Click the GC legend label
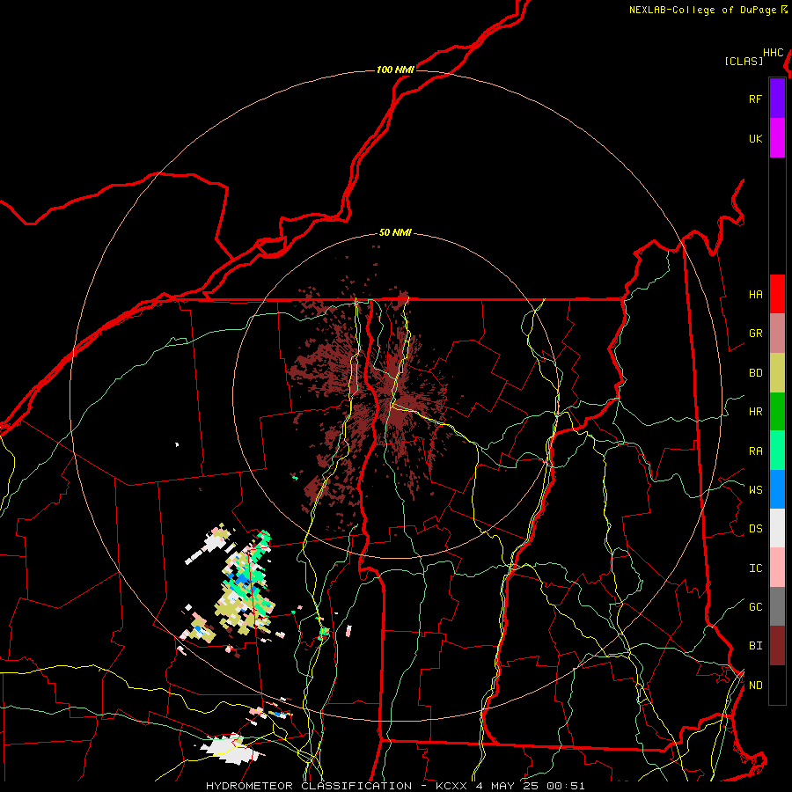 click(755, 606)
